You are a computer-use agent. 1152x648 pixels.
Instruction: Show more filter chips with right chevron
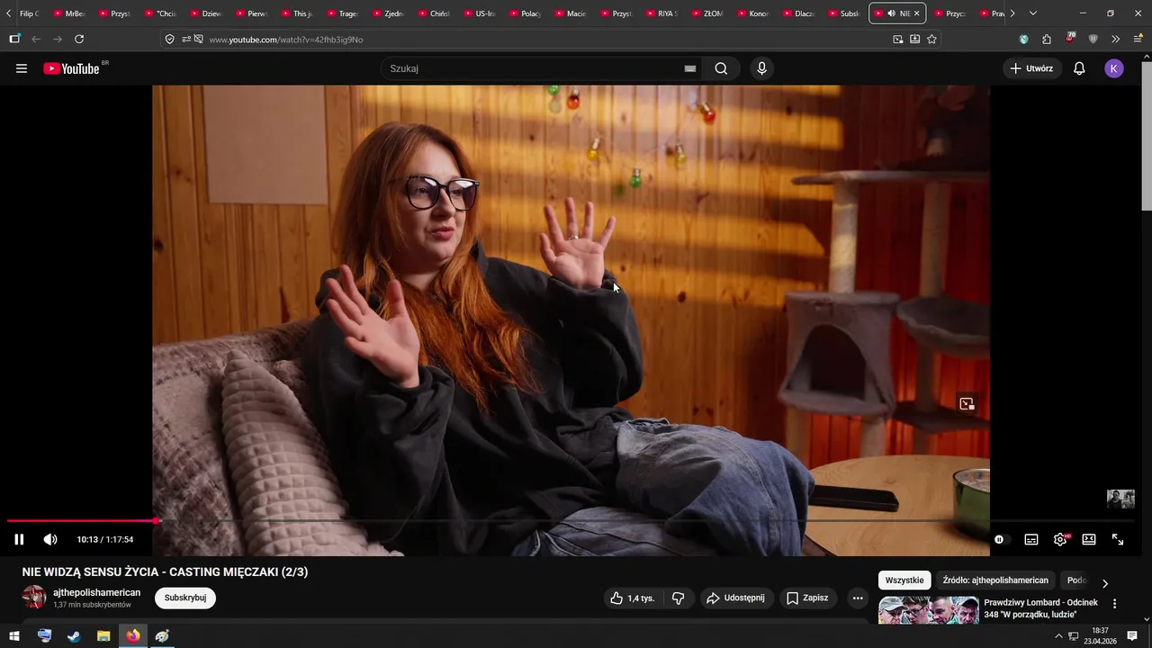[x=1105, y=582]
